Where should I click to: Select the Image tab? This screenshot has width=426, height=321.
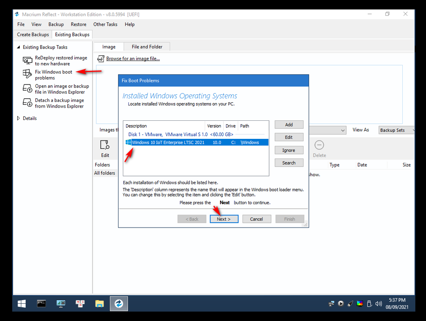coord(109,47)
